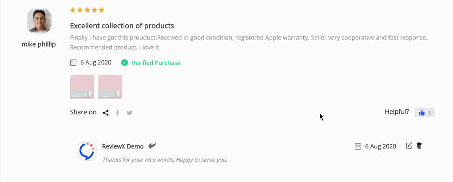Delete the ReviewX Demo reply
Viewport: 453px width, 182px height.
419,146
